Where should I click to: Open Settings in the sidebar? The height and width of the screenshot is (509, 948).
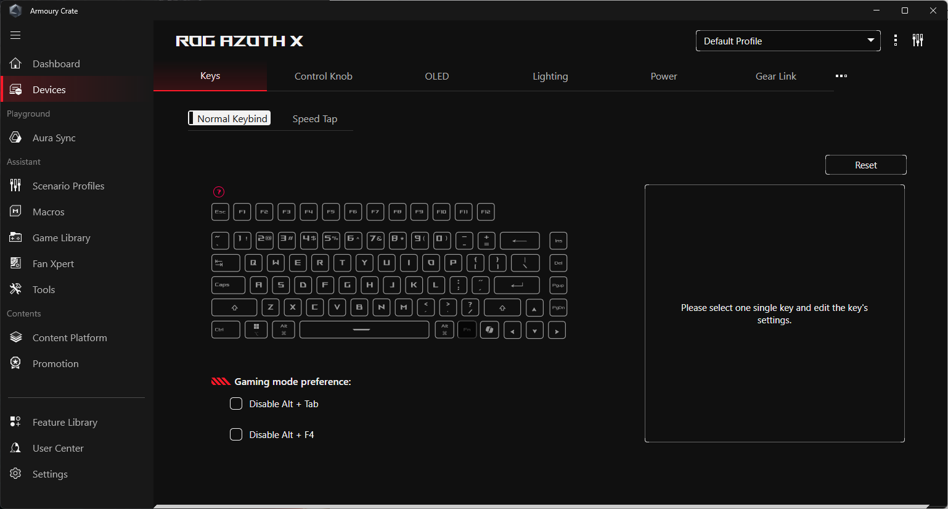(x=50, y=474)
